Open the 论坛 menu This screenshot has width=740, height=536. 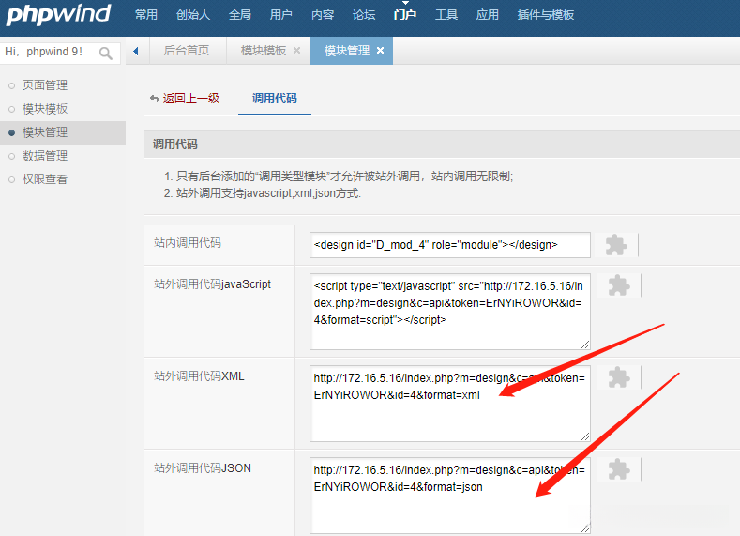(x=364, y=15)
